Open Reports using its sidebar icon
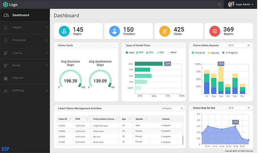Image resolution: width=262 pixels, height=153 pixels. point(6,78)
